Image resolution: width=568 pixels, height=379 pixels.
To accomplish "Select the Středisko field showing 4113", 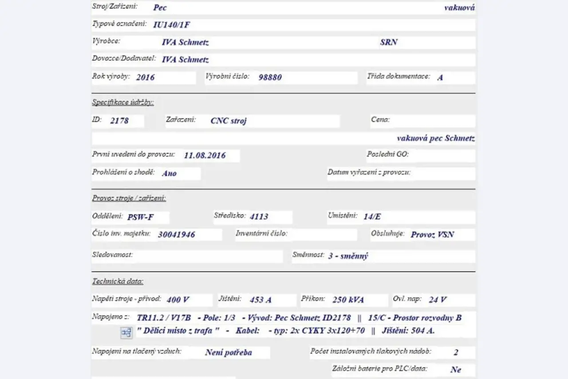I will pyautogui.click(x=269, y=217).
